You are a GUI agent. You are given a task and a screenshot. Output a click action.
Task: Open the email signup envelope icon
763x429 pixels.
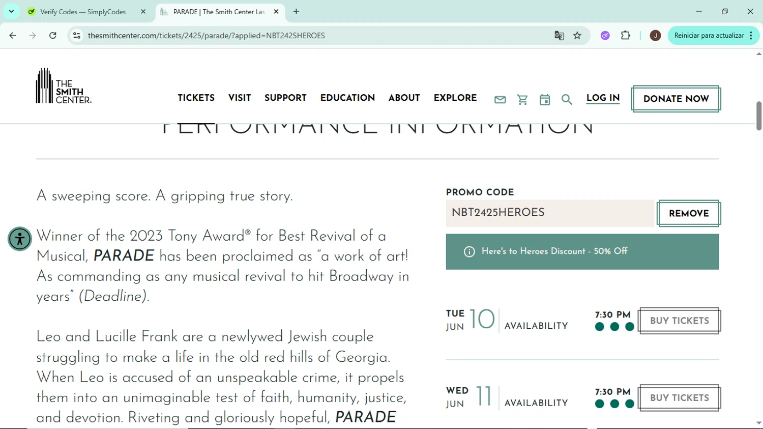(x=500, y=100)
